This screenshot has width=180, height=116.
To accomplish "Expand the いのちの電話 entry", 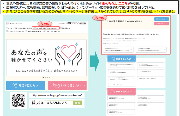I will [x=122, y=72].
